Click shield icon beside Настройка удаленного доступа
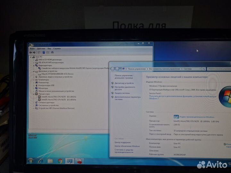Viewport: 231px width, 173px height. point(112,87)
